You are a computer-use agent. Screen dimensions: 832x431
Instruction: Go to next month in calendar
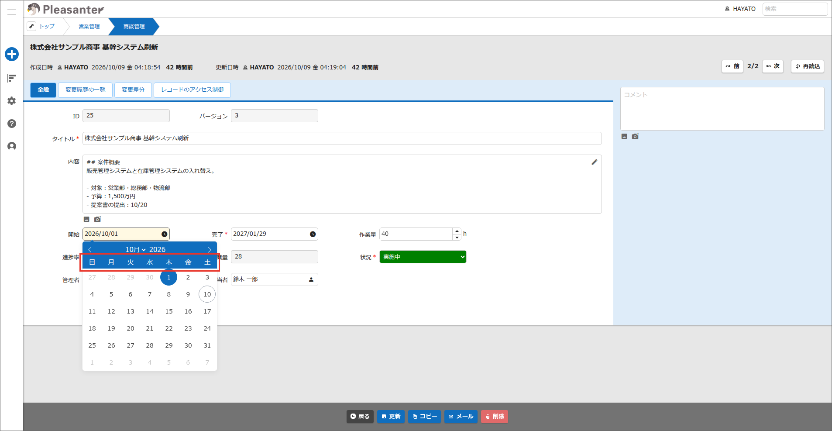tap(210, 249)
